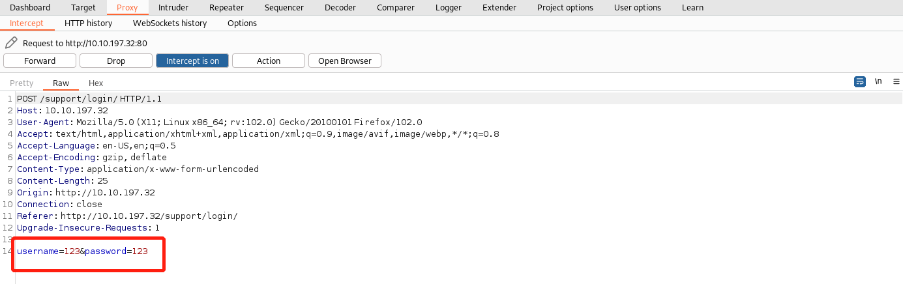Click the Open Browser button
Viewport: 903px width, 284px height.
344,61
